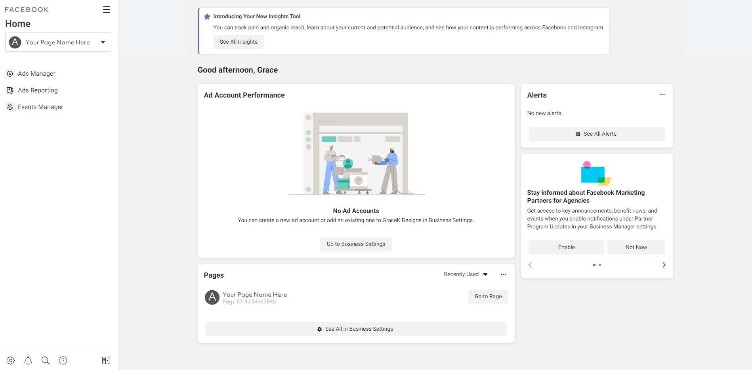
Task: Open Events Manager from sidebar
Action: [x=40, y=107]
